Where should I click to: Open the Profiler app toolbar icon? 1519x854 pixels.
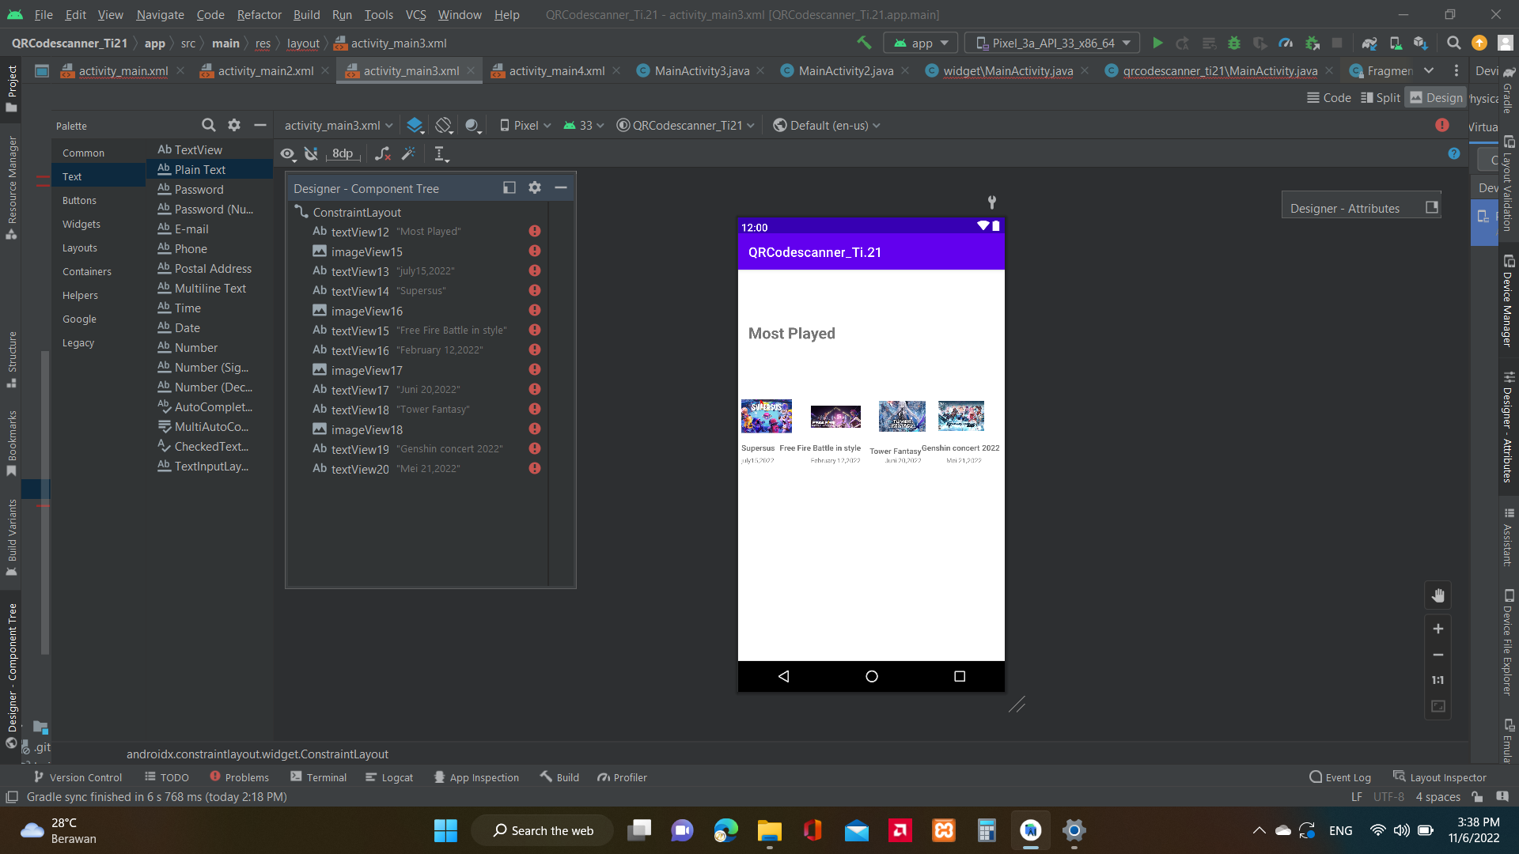[x=1286, y=43]
